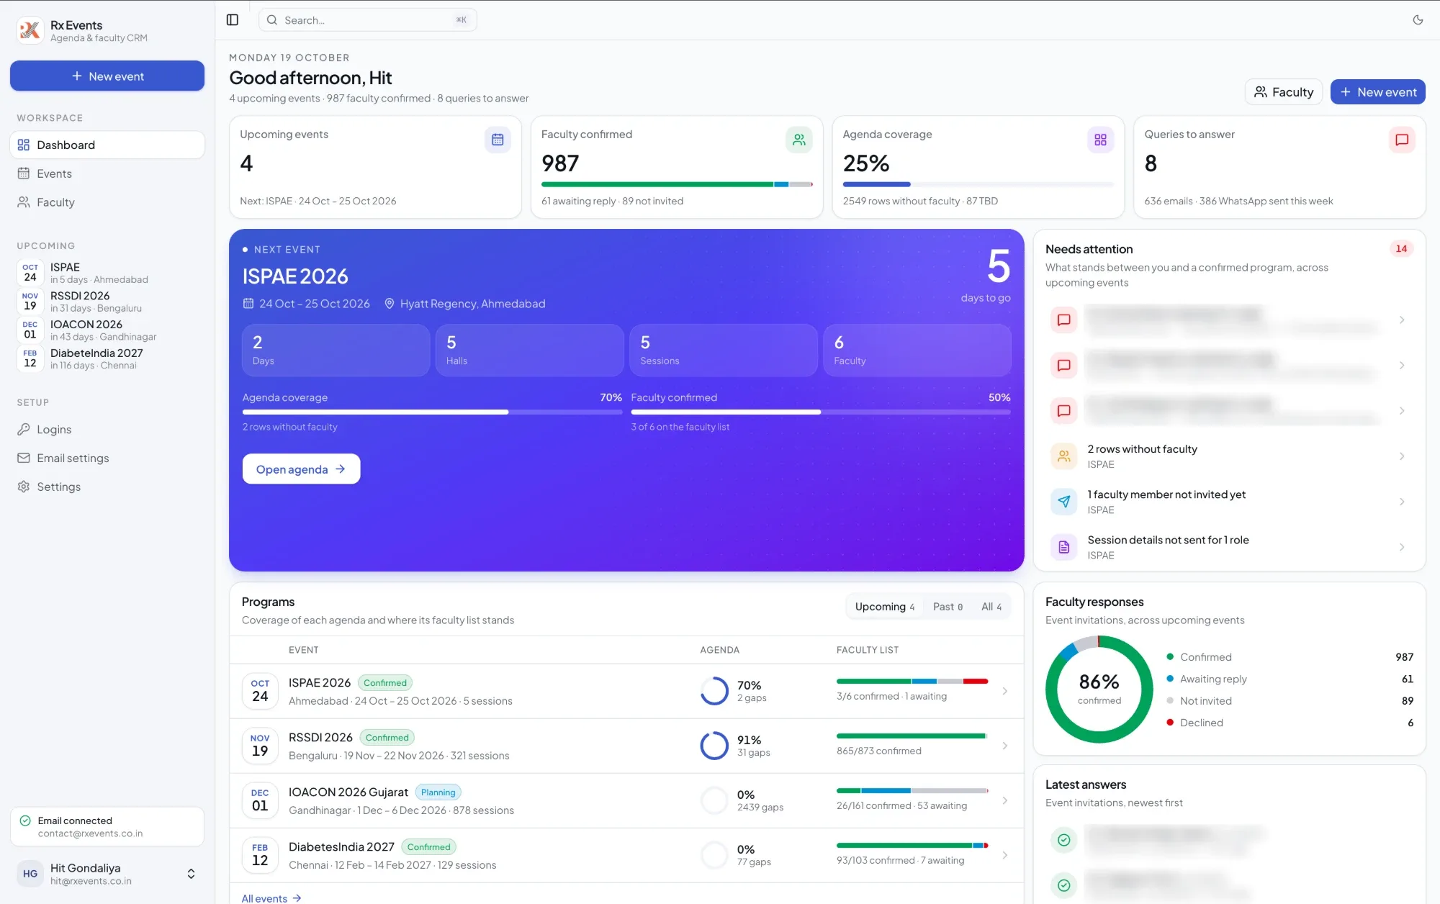Open DiabeteIndia 2027 in the upcoming sidebar

(x=107, y=358)
